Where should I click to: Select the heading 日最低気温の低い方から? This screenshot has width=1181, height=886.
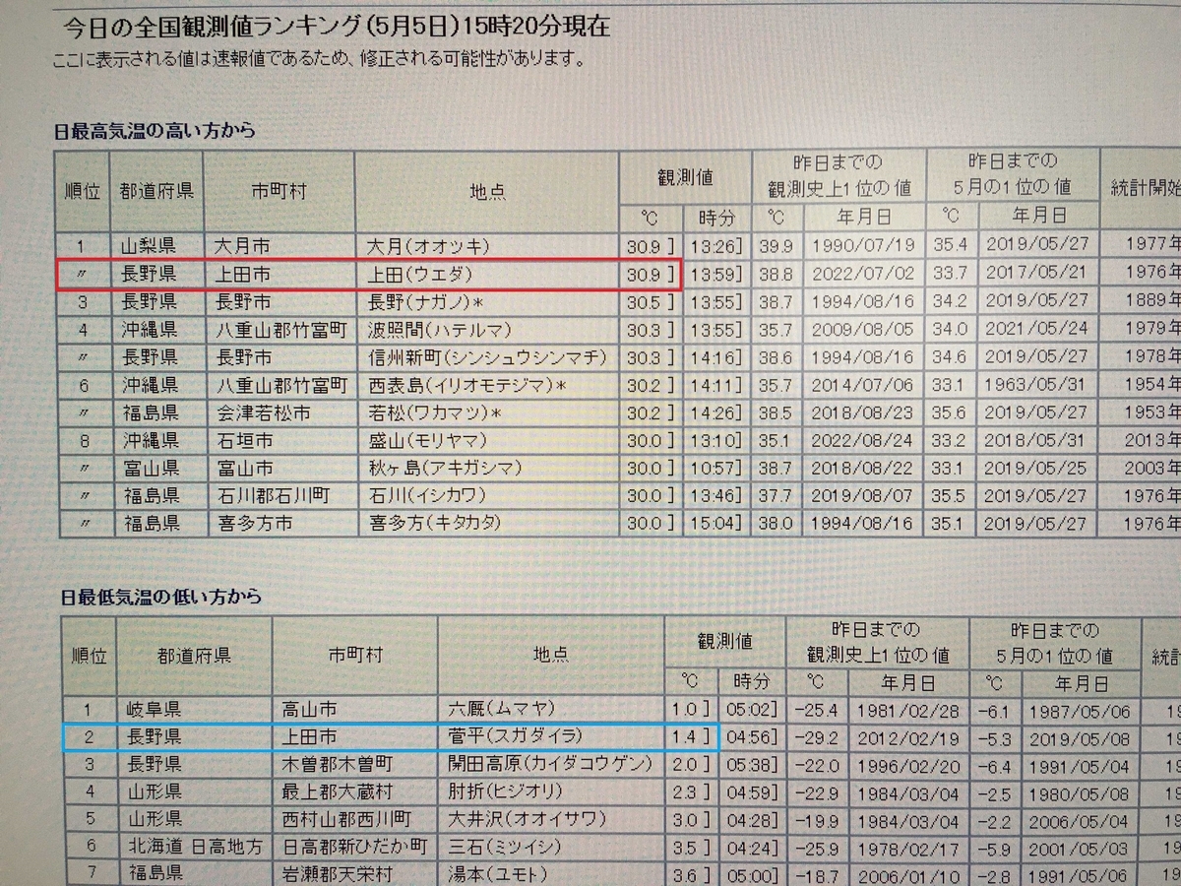click(x=161, y=597)
